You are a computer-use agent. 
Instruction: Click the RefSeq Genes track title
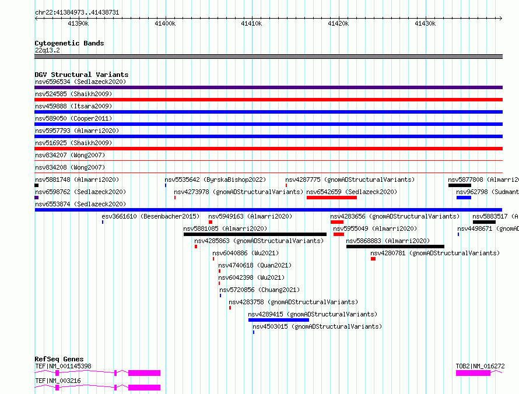coord(59,359)
